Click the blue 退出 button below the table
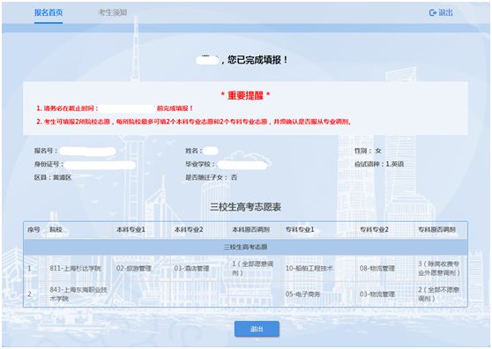Image resolution: width=492 pixels, height=349 pixels. 257,329
